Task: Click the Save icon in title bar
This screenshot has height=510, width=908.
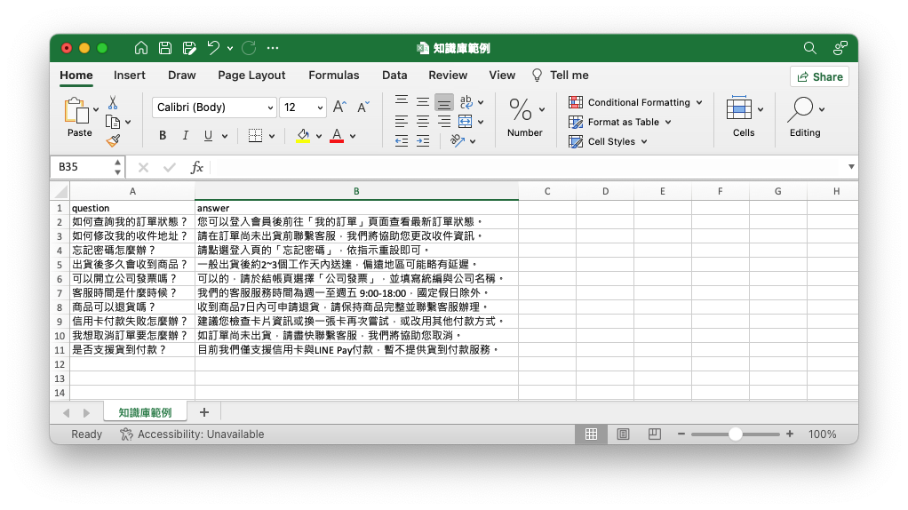Action: (165, 48)
